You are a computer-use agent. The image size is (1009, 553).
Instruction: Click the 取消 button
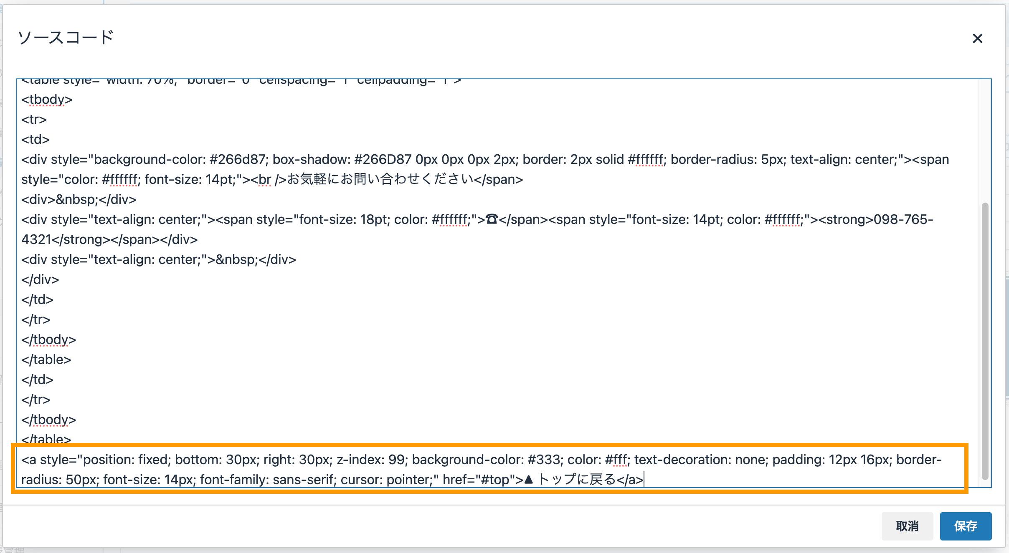[x=907, y=526]
